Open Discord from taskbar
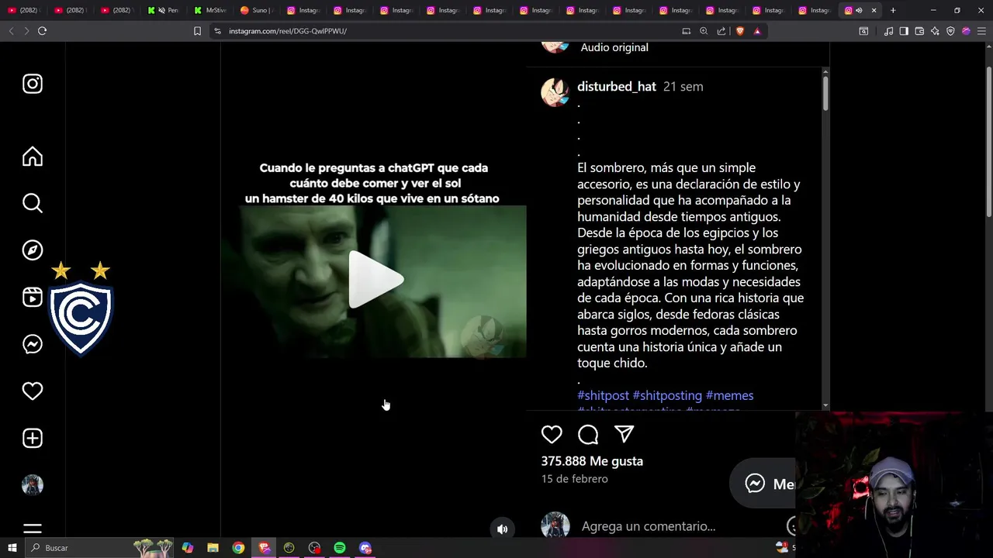 click(x=365, y=548)
